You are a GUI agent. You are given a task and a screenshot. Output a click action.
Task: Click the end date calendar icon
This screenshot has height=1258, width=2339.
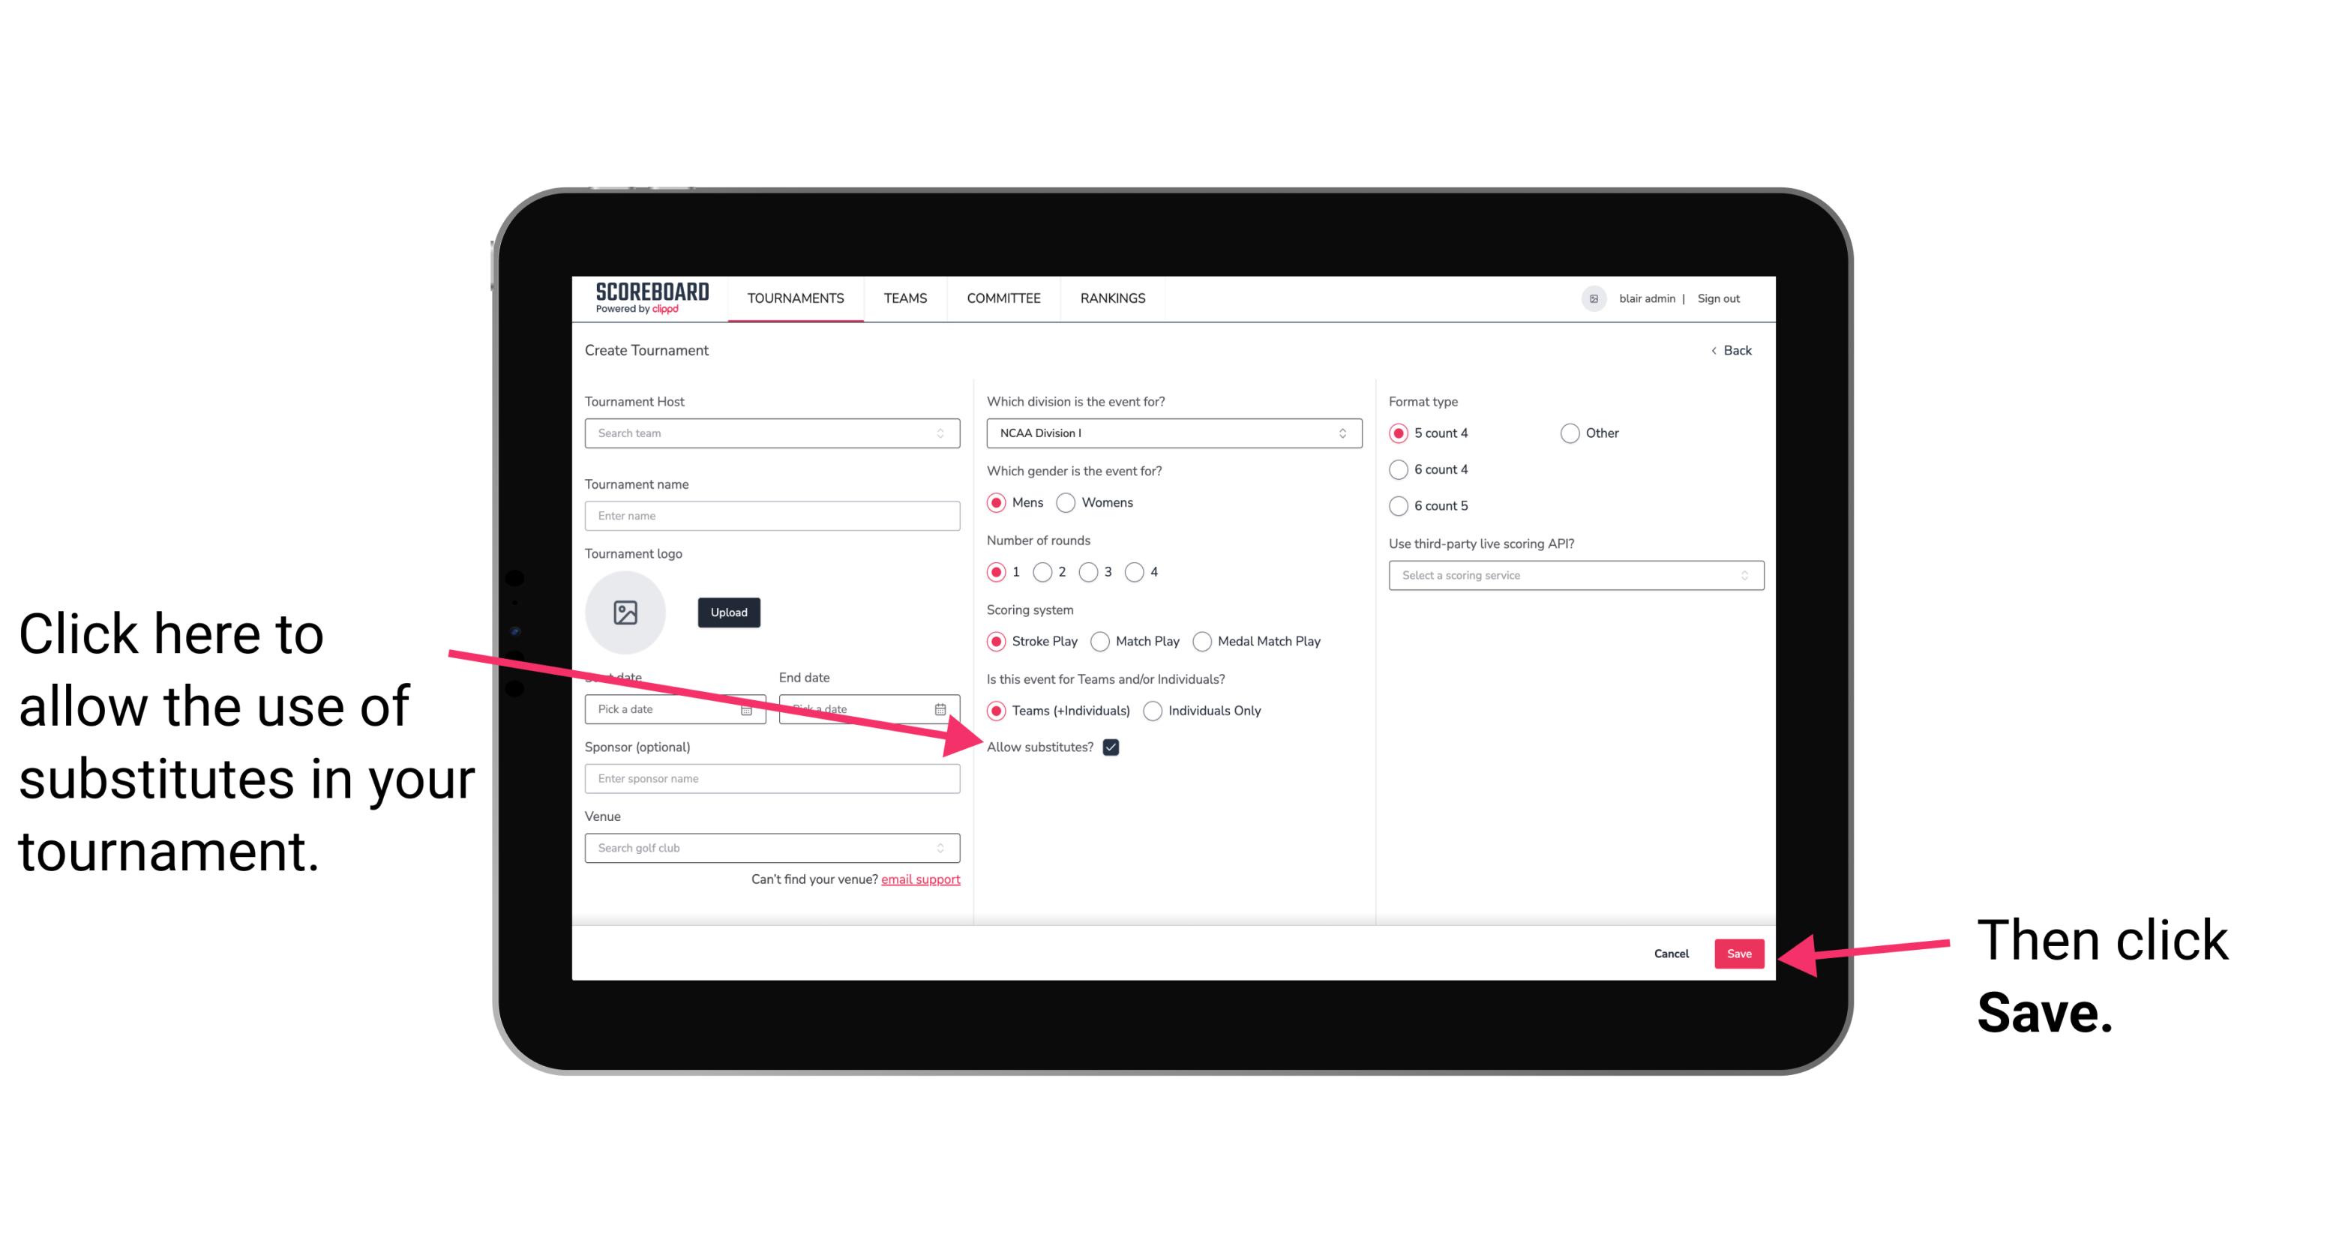945,709
